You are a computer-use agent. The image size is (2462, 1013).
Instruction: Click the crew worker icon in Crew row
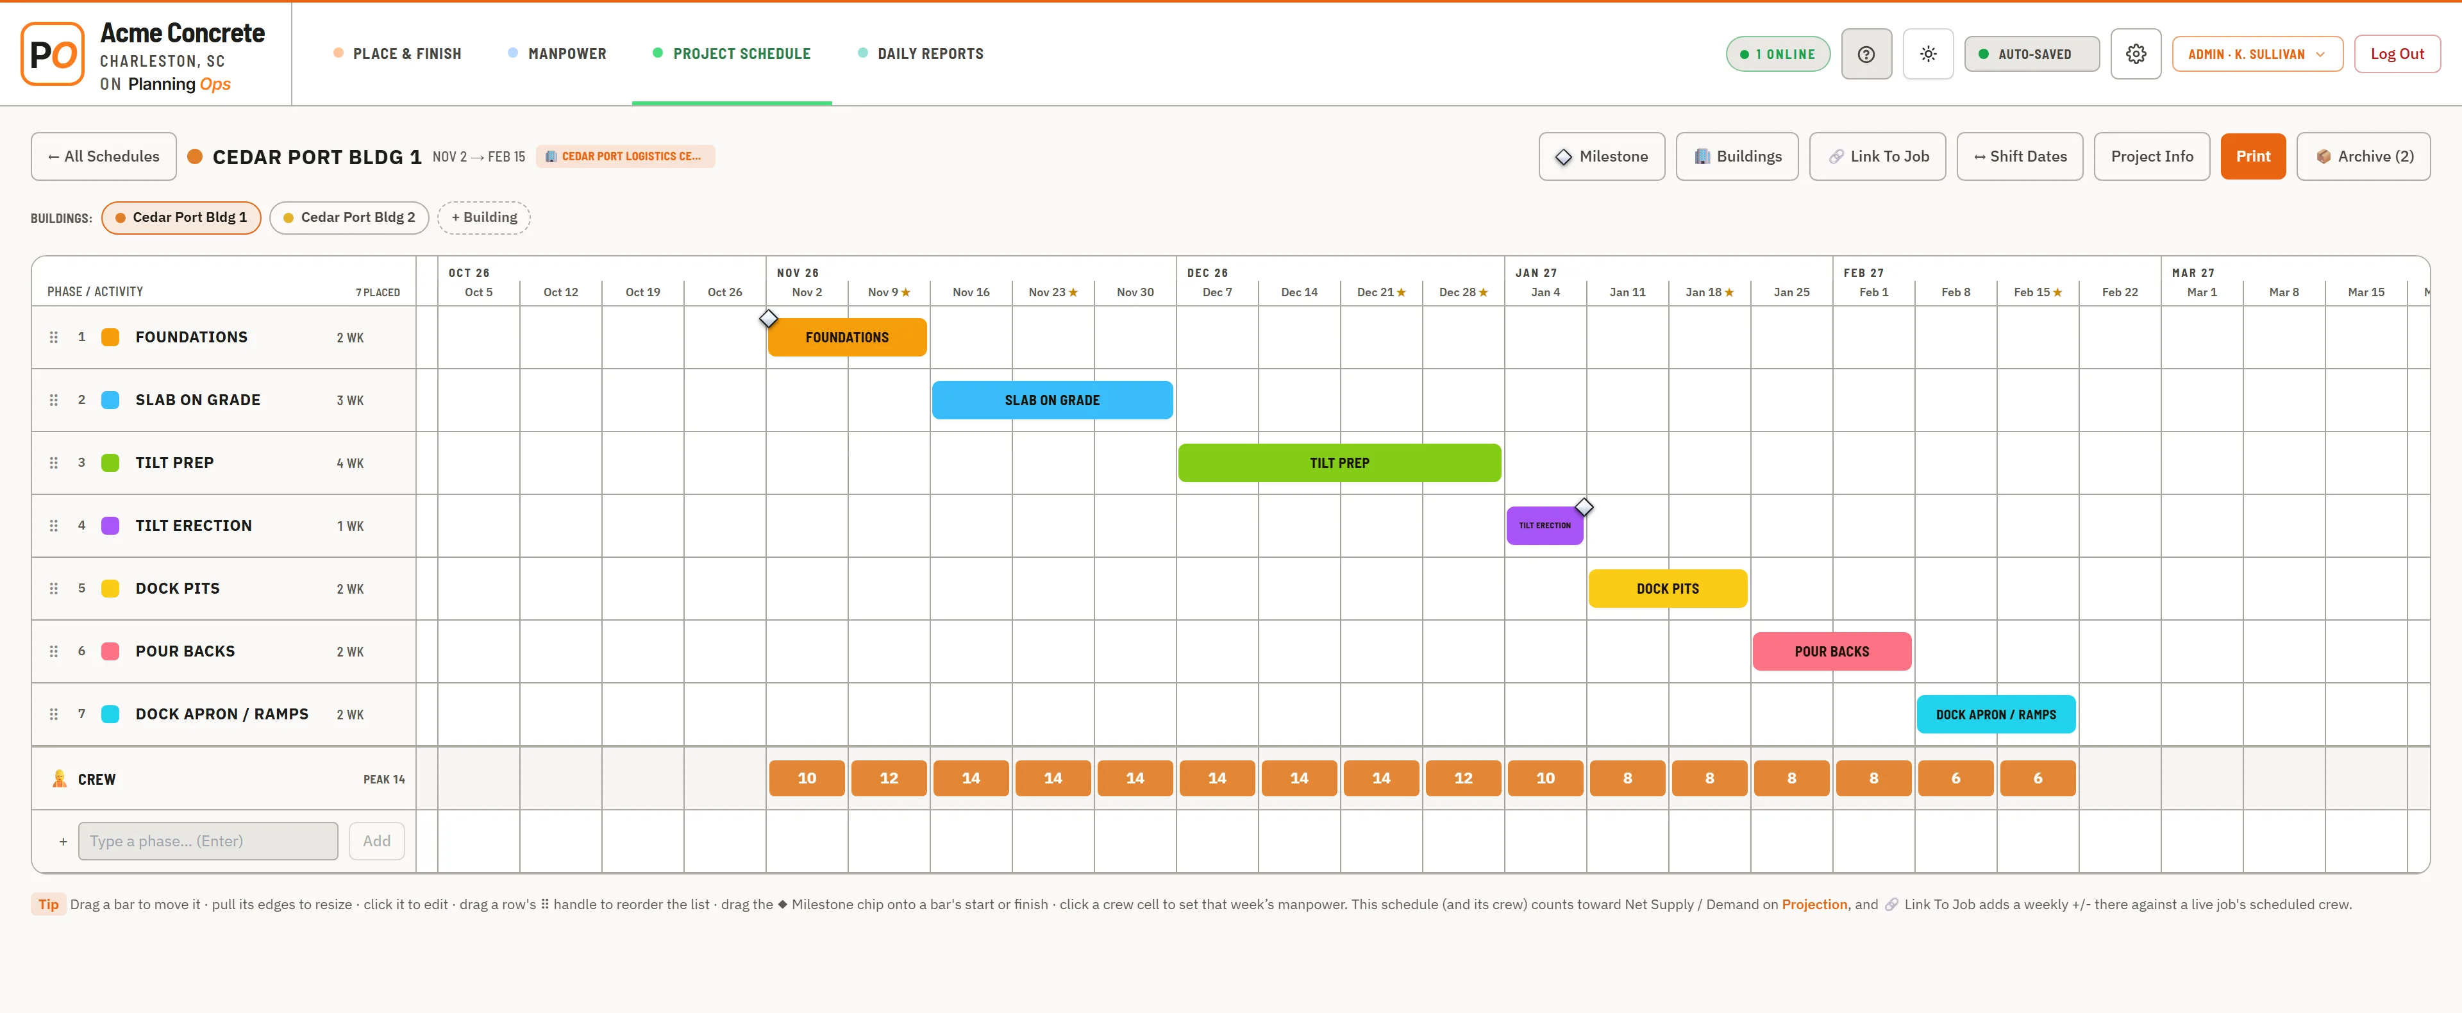59,779
